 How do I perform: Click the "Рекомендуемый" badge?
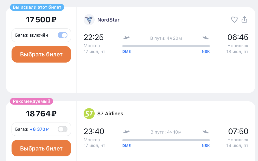(32, 101)
